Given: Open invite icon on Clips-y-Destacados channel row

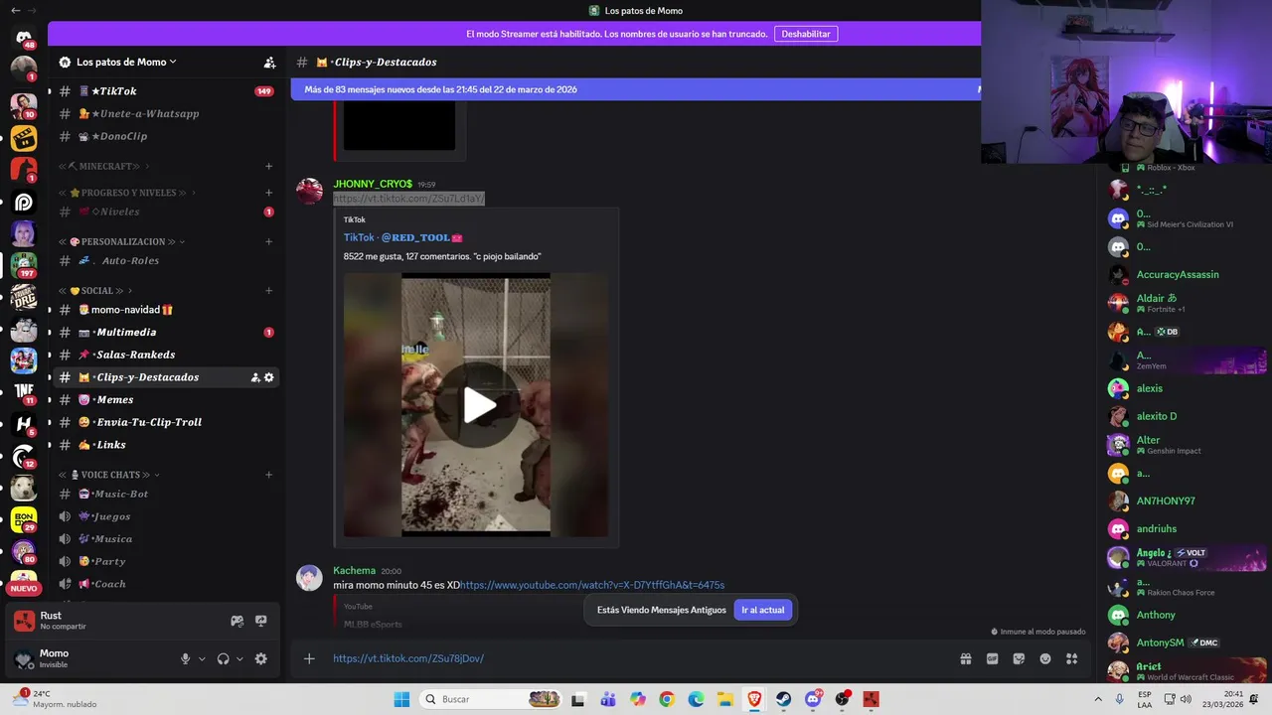Looking at the screenshot, I should pos(255,377).
